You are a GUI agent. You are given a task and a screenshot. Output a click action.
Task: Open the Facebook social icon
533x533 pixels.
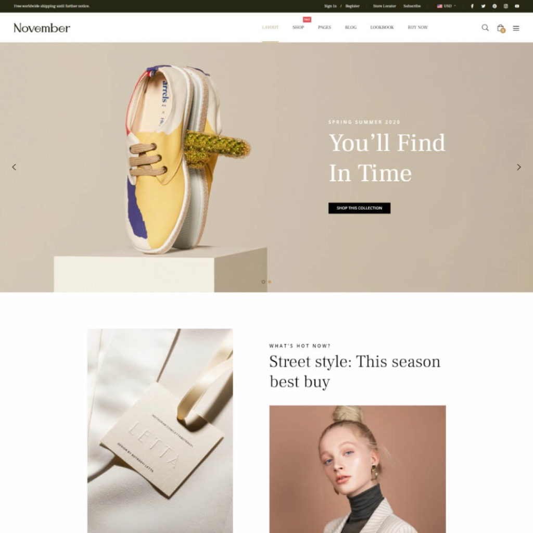click(x=472, y=6)
